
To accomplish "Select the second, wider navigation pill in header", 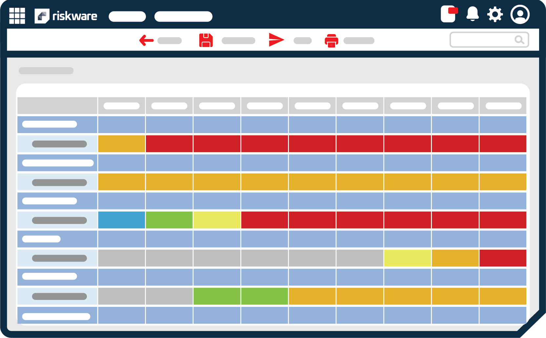I will pos(183,16).
